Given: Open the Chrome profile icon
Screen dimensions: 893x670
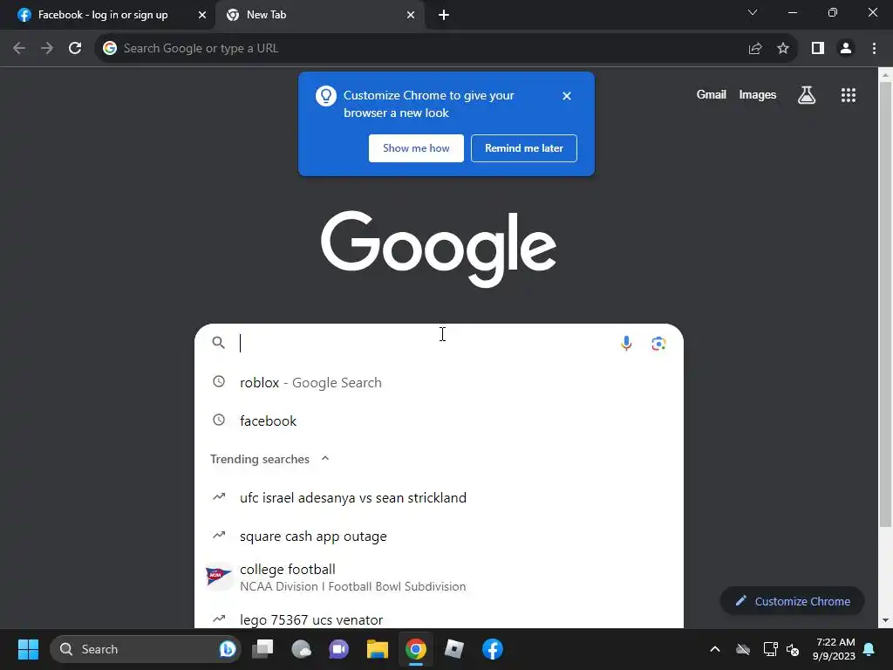Looking at the screenshot, I should point(846,49).
